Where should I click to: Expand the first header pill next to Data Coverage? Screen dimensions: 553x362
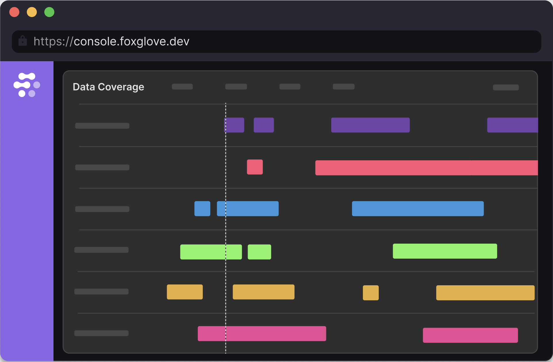(x=182, y=86)
